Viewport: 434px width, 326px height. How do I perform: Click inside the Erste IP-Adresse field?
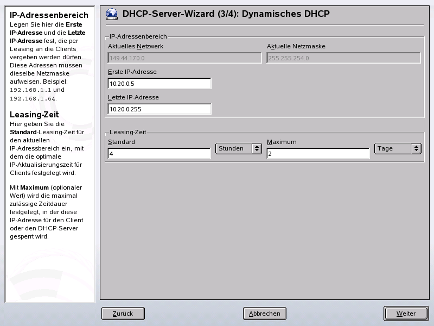pos(160,84)
